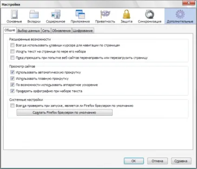
Task: Open the Приложения settings panel
Action: (x=80, y=16)
